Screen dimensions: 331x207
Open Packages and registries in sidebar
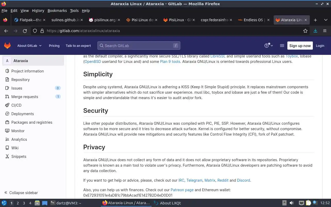[x=32, y=122]
